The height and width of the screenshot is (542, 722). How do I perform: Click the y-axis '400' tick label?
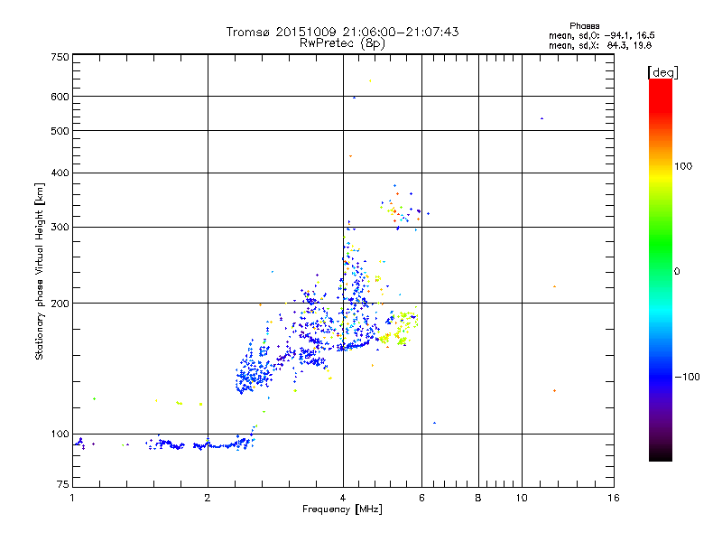pos(60,173)
